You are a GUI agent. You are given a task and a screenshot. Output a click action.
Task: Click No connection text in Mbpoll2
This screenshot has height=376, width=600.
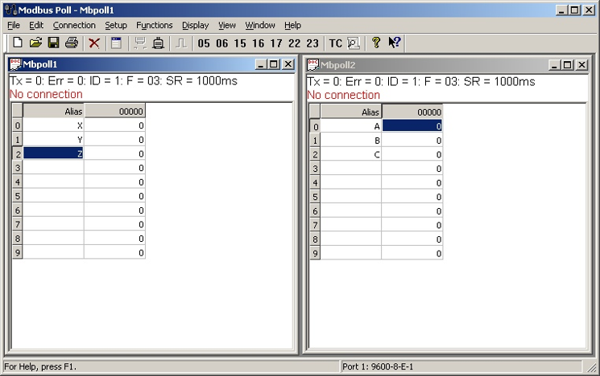(343, 95)
